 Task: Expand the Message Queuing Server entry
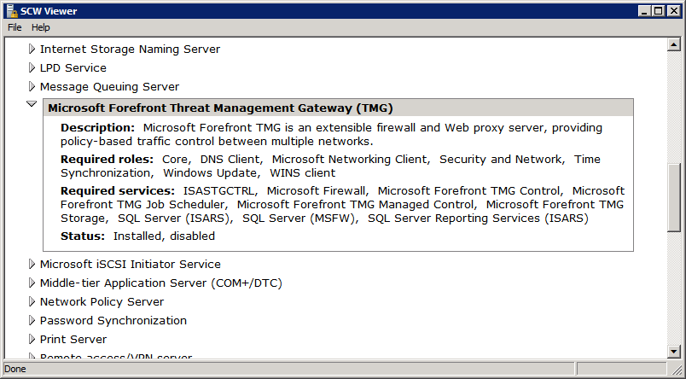(32, 87)
